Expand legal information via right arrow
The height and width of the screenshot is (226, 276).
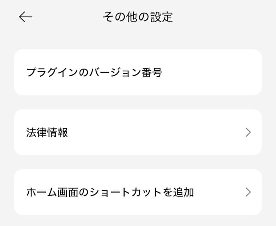click(x=248, y=132)
